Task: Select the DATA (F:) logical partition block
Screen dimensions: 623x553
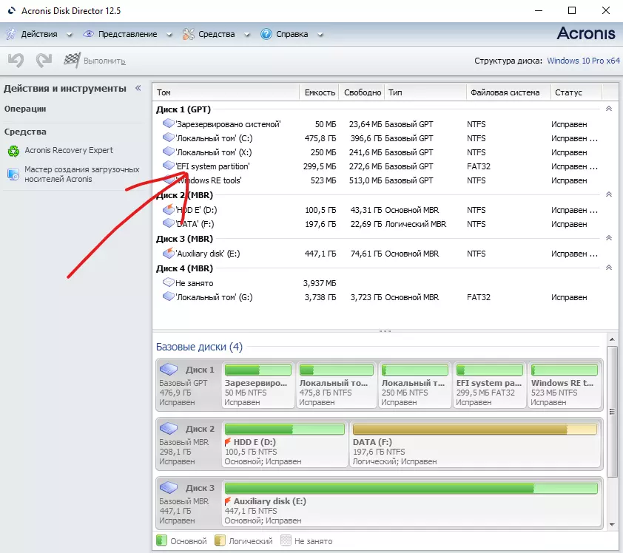Action: tap(475, 444)
